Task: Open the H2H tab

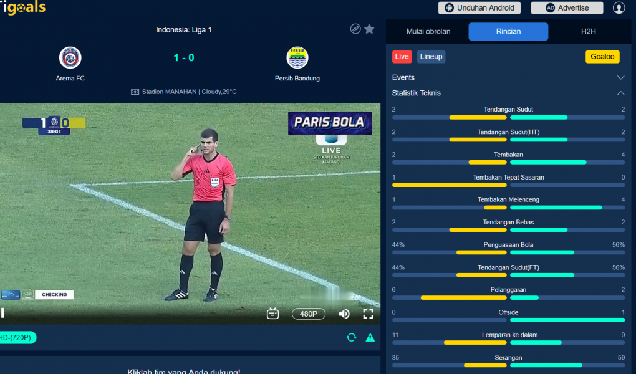Action: coord(588,31)
